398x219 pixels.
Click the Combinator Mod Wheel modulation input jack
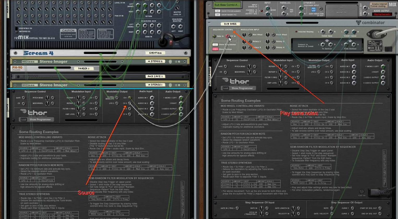click(x=250, y=35)
